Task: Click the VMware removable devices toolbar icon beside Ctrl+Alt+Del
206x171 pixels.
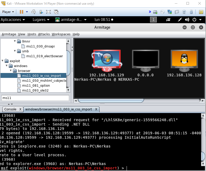Action: pos(41,12)
